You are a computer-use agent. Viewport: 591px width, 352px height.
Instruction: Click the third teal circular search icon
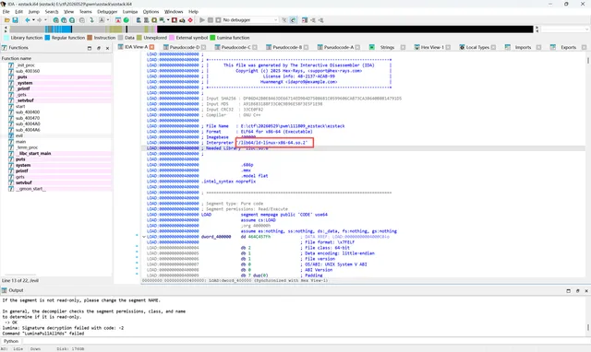pos(72,20)
